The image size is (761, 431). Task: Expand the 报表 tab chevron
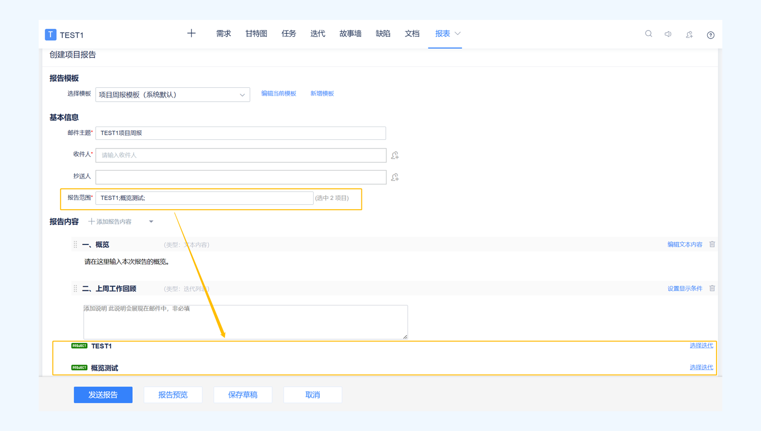(458, 34)
